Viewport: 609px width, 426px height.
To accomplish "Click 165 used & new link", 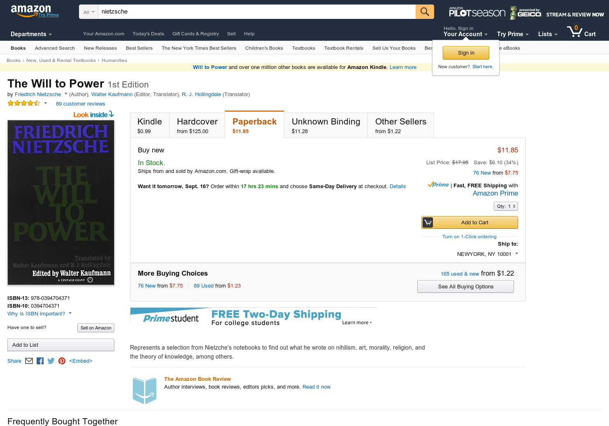I will click(x=460, y=274).
